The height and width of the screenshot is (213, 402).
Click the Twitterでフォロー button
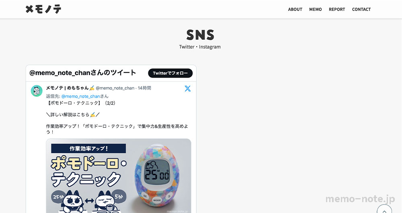[x=170, y=73]
